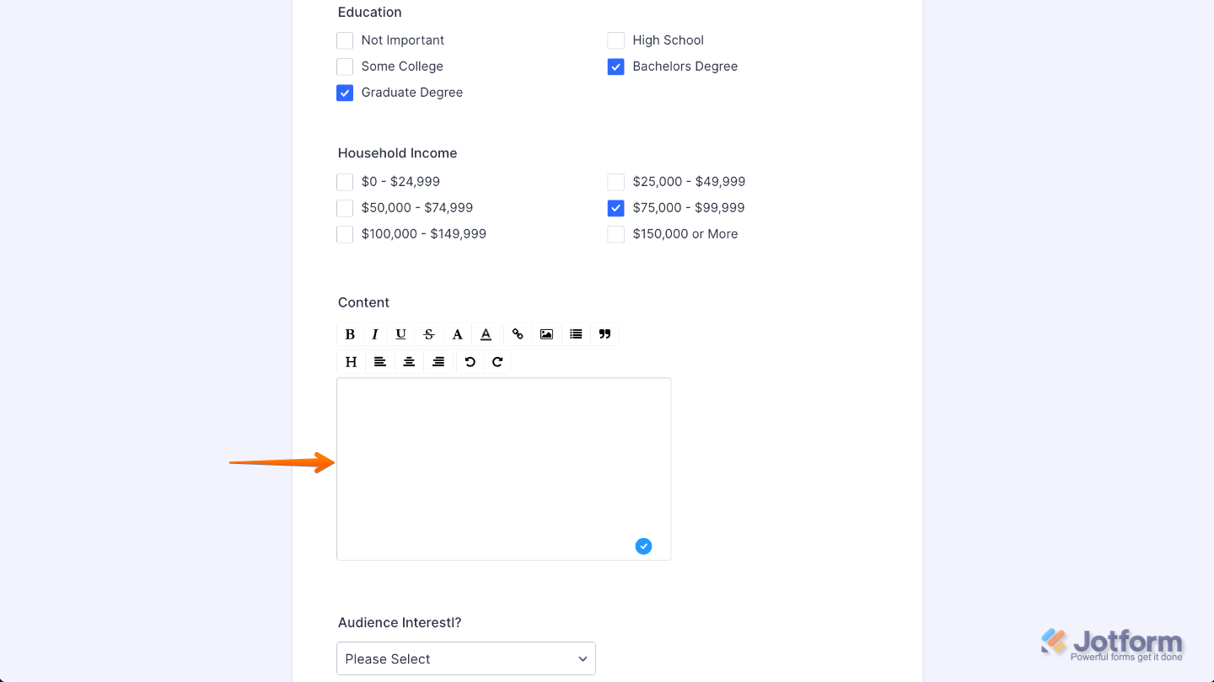
Task: Apply bold formatting in Content editor
Action: (x=350, y=333)
